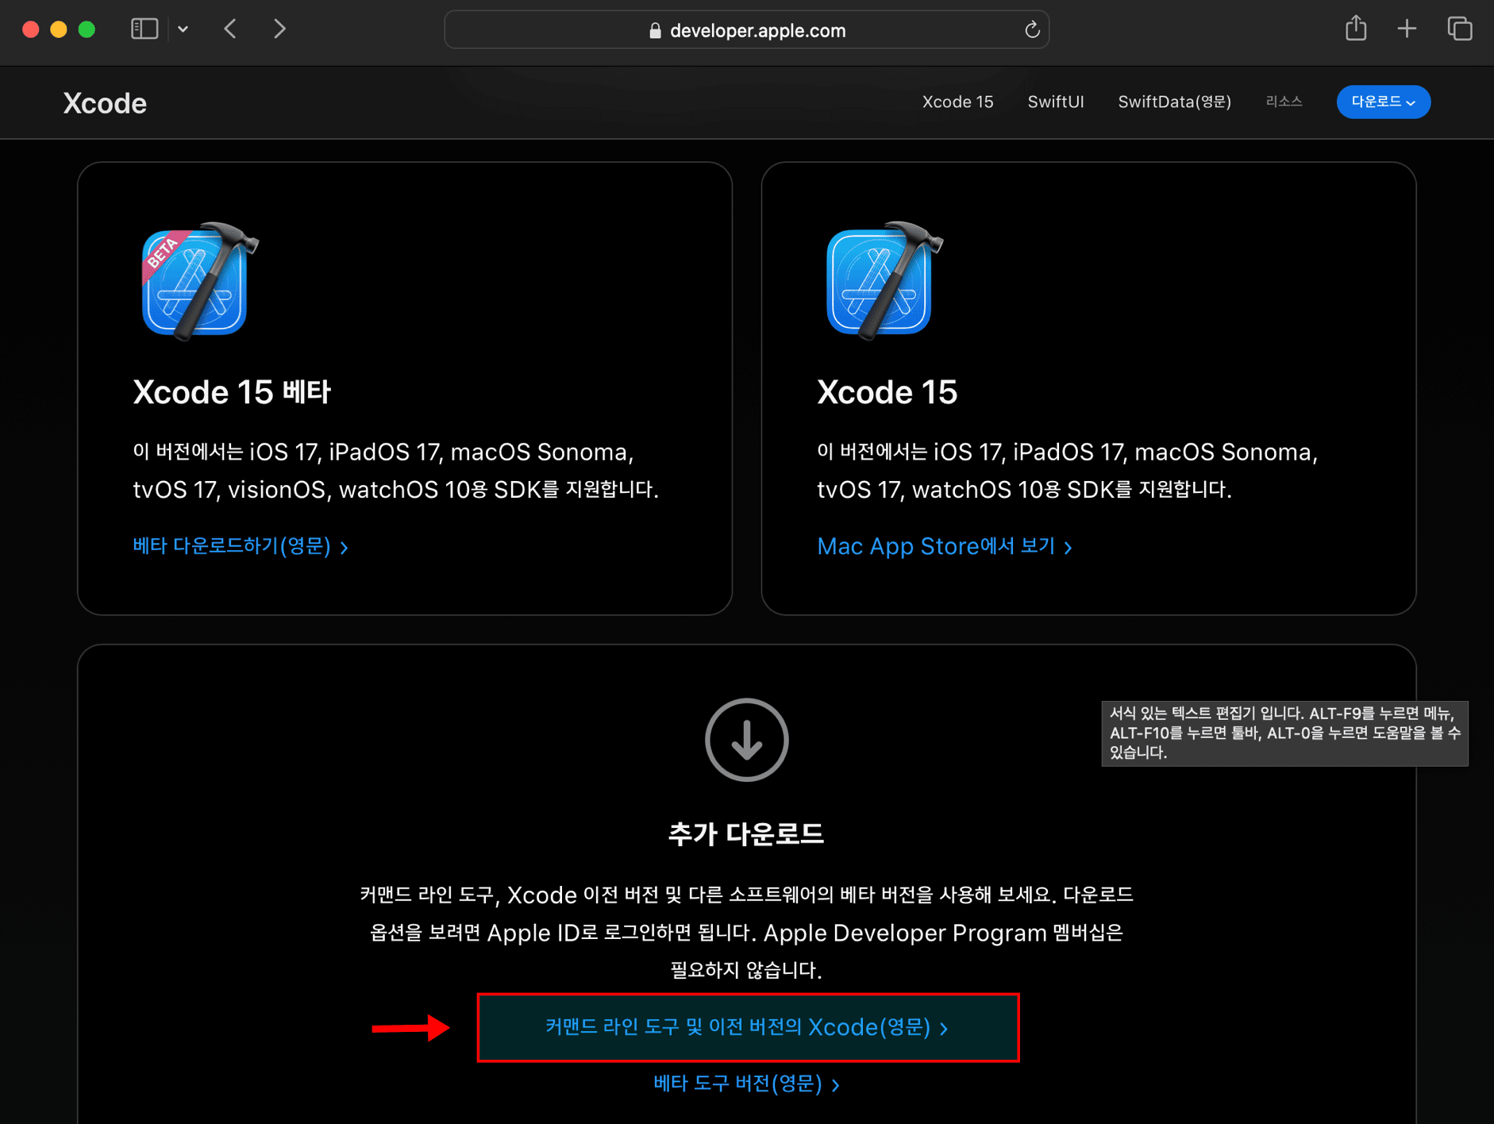Click the circular download arrow icon

click(x=746, y=740)
